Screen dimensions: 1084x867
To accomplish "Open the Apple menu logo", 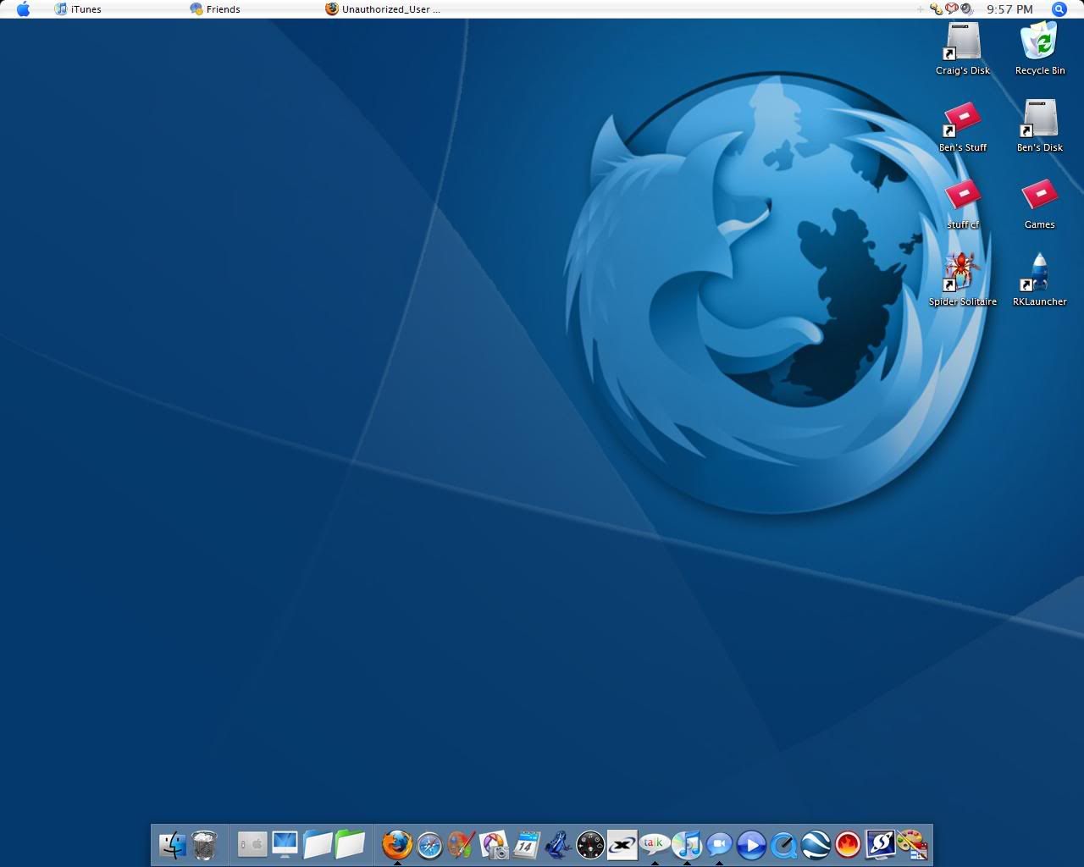I will [x=23, y=9].
